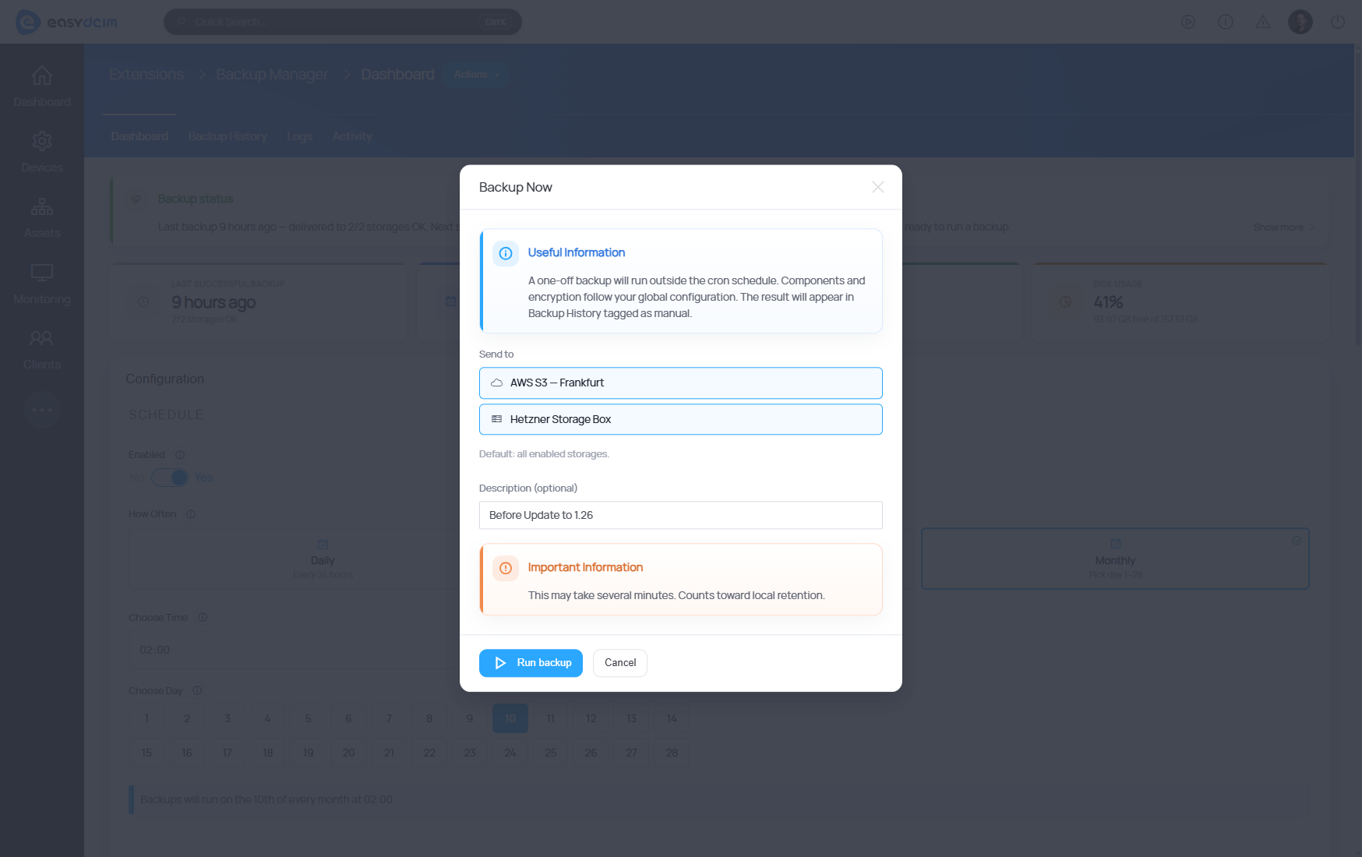The image size is (1362, 857).
Task: Expand Show more in Backup status
Action: coord(1283,227)
